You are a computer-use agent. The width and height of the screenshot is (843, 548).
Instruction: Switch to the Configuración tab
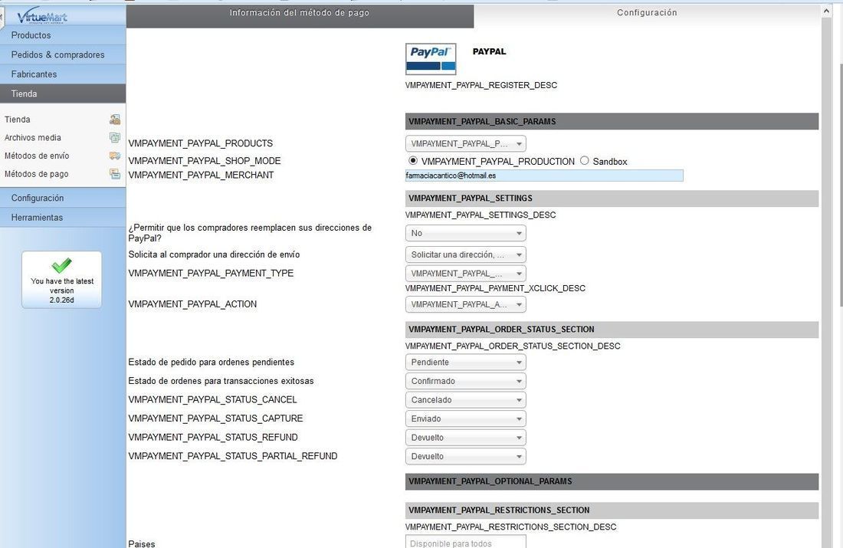(x=647, y=15)
